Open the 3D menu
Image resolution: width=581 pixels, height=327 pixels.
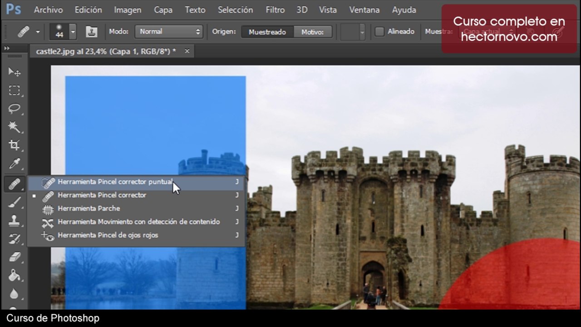(x=302, y=10)
